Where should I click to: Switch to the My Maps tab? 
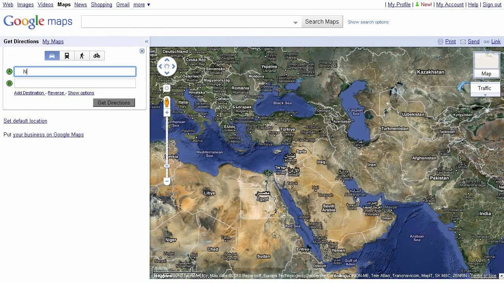click(x=53, y=41)
